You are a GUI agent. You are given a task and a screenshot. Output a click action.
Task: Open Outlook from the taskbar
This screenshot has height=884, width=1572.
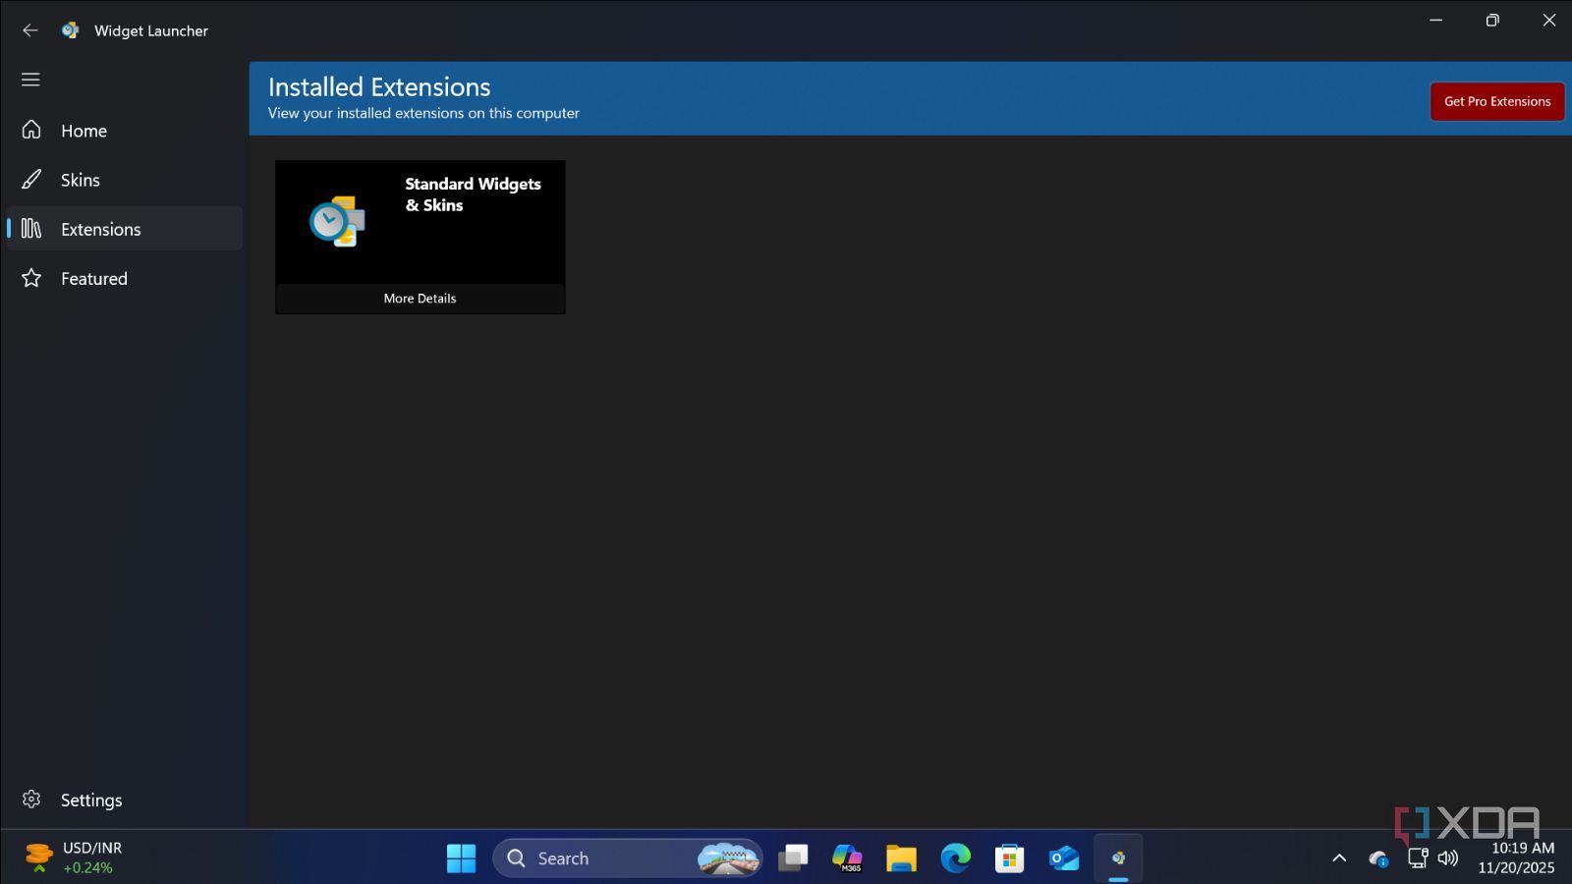click(x=1063, y=857)
